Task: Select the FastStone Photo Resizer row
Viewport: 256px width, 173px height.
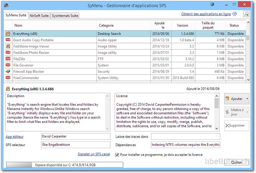Action: (x=125, y=53)
